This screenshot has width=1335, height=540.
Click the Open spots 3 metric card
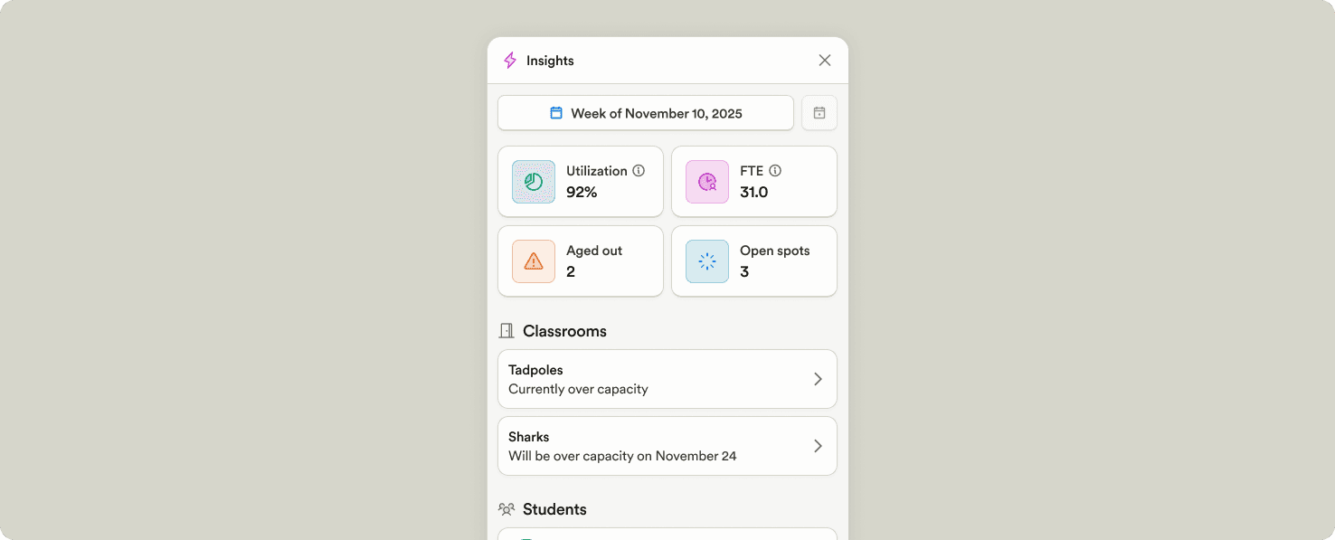pos(753,261)
